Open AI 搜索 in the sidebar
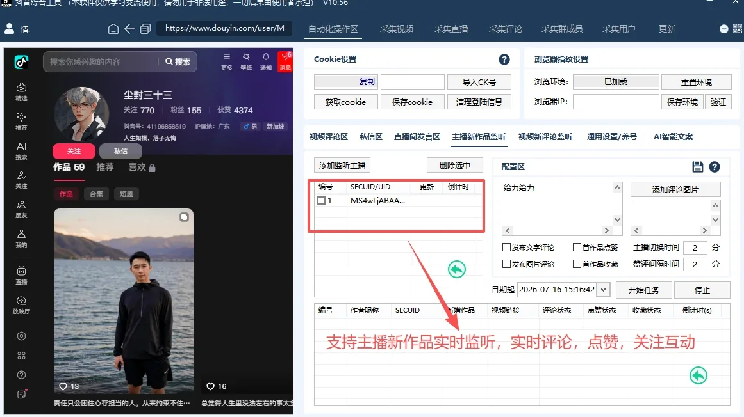744x417 pixels. (21, 151)
